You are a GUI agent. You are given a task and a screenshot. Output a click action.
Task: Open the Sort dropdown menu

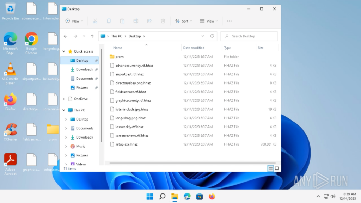coord(183,21)
